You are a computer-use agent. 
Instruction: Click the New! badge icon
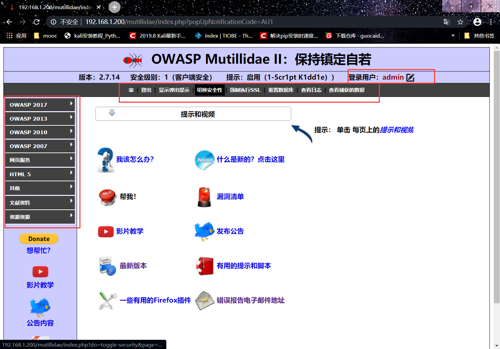(x=204, y=159)
